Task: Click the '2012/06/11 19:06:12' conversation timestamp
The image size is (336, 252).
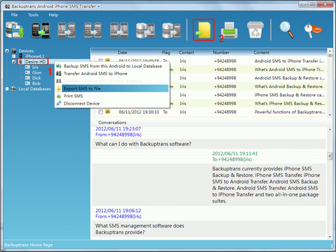Action: 118,211
